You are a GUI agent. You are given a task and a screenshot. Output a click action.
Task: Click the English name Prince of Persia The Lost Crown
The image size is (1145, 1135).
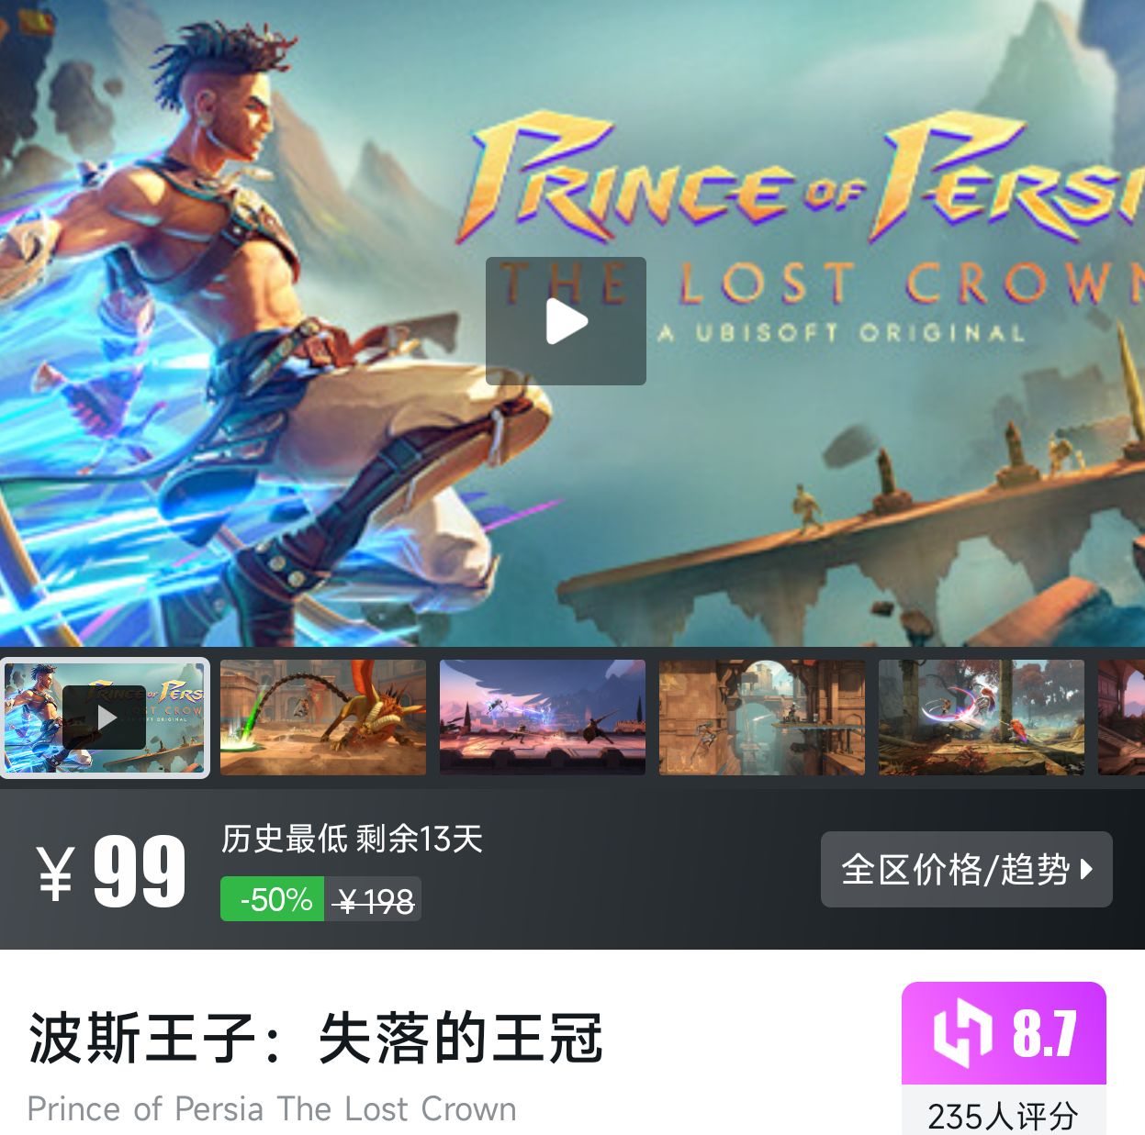pyautogui.click(x=272, y=1108)
